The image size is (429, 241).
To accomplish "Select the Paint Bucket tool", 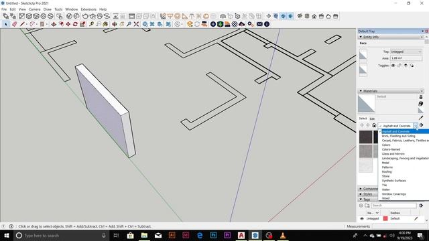I will [x=105, y=24].
